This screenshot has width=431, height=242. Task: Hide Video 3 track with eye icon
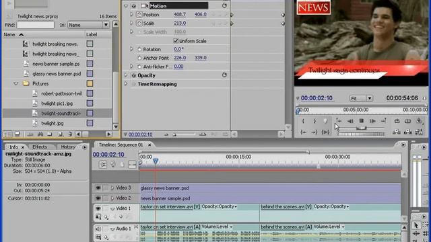(98, 188)
